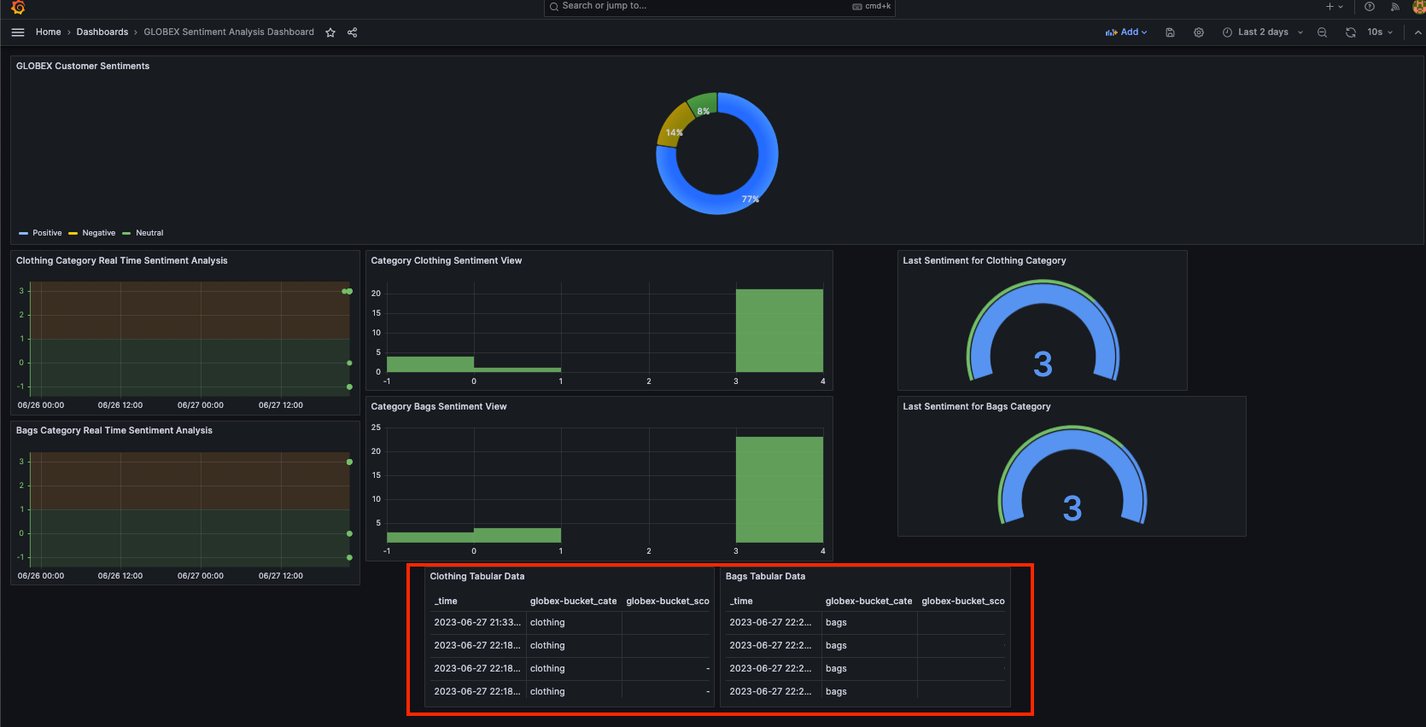
Task: Click the Search or jump to field
Action: [x=720, y=7]
